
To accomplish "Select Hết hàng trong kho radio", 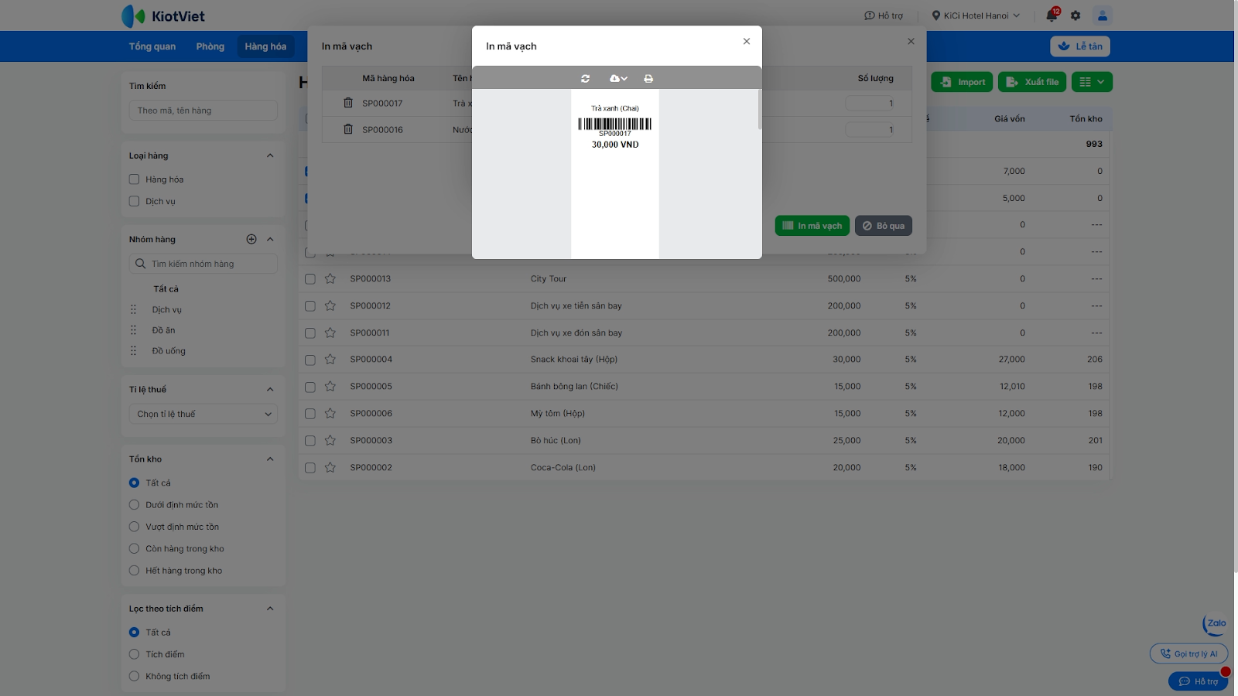I will point(134,571).
